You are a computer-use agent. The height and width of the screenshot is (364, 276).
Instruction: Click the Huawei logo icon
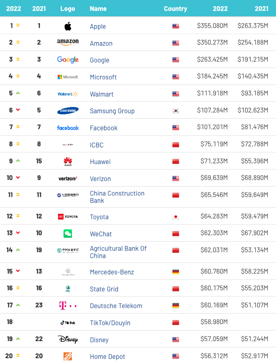point(68,162)
